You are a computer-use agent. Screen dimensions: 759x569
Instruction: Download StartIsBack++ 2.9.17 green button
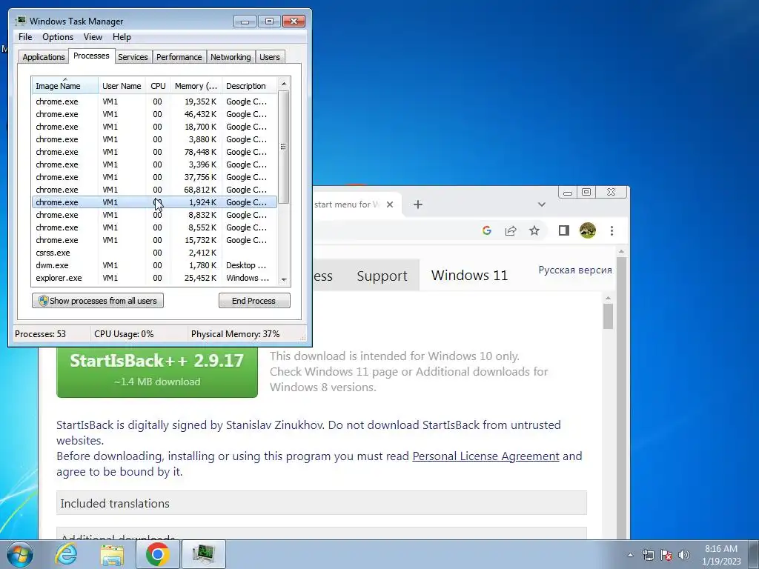point(157,370)
